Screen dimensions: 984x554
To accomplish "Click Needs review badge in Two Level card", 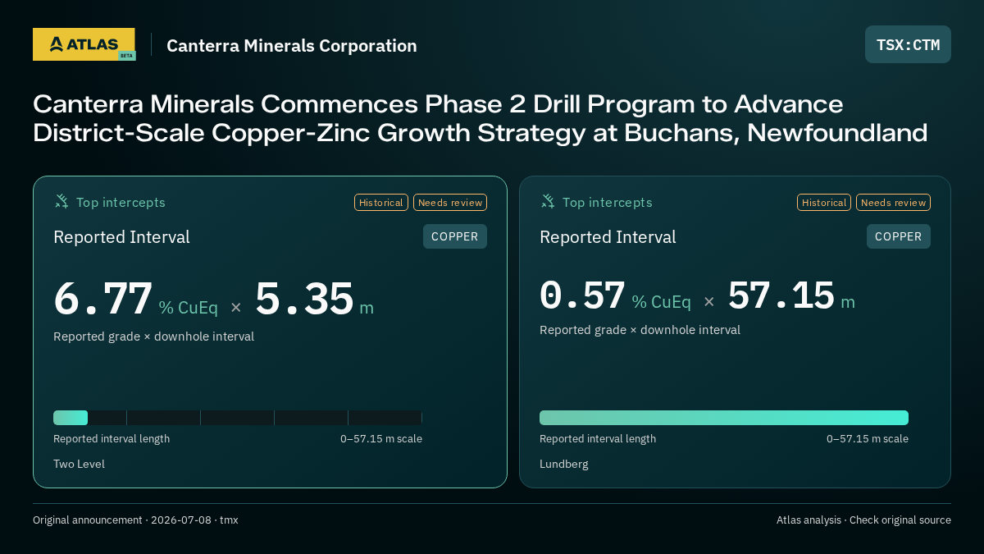I will 450,202.
